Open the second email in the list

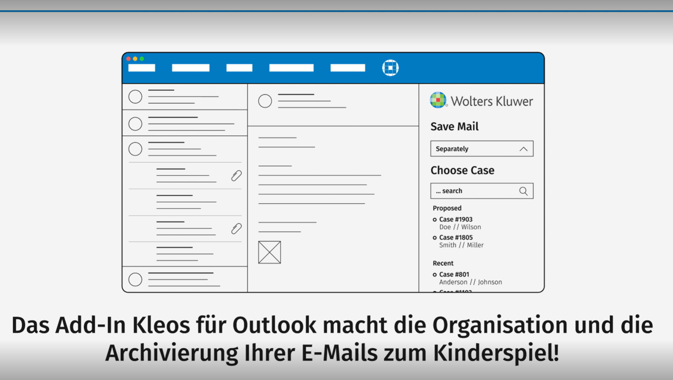point(186,123)
